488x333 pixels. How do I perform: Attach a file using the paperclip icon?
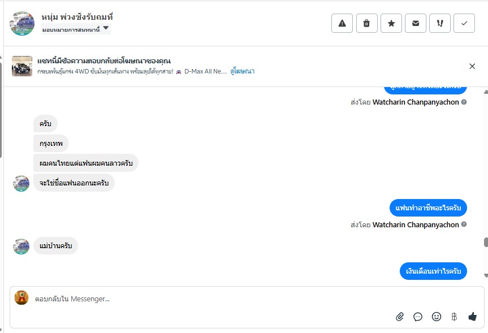(400, 317)
